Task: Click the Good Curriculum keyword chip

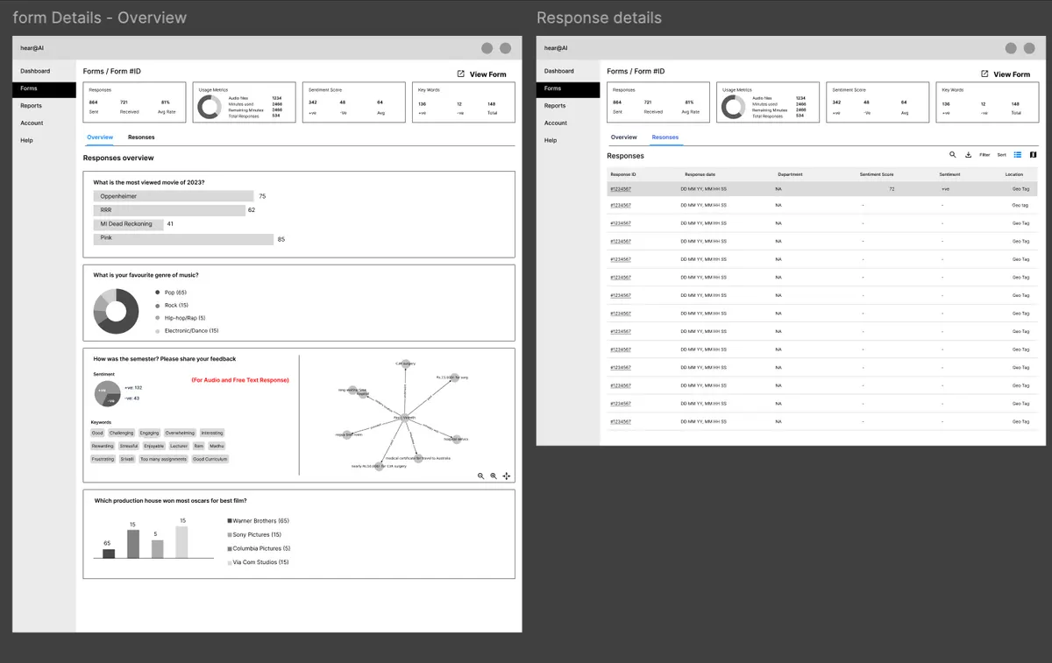Action: point(210,459)
